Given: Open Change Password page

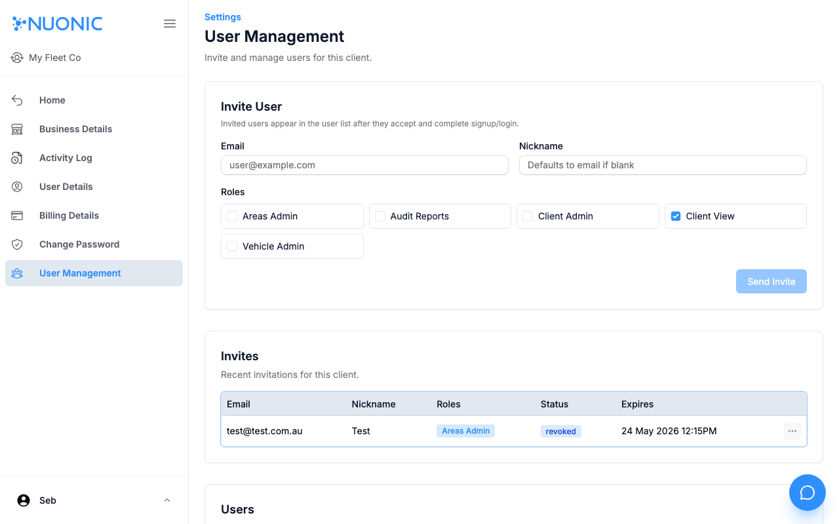Looking at the screenshot, I should [x=94, y=244].
